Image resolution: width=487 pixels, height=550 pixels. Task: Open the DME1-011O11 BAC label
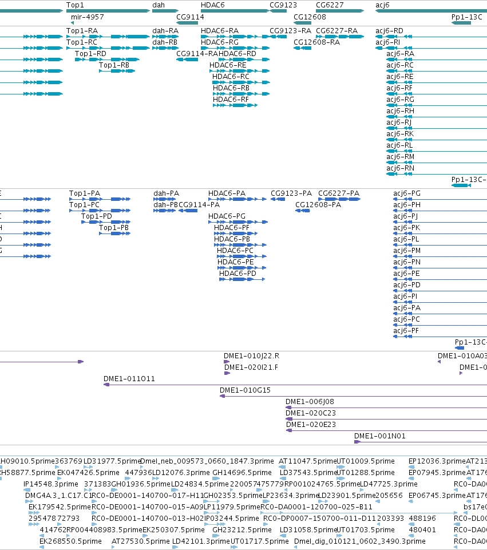tap(129, 378)
